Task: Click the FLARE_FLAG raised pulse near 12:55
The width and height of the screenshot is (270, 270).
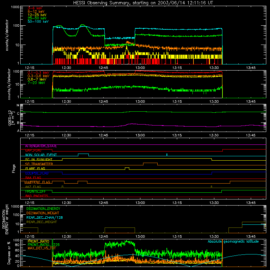Action: (x=127, y=168)
